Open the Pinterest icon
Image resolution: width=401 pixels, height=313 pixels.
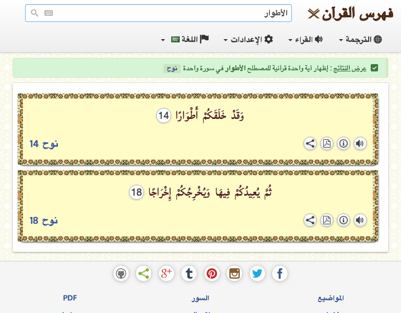pos(212,274)
